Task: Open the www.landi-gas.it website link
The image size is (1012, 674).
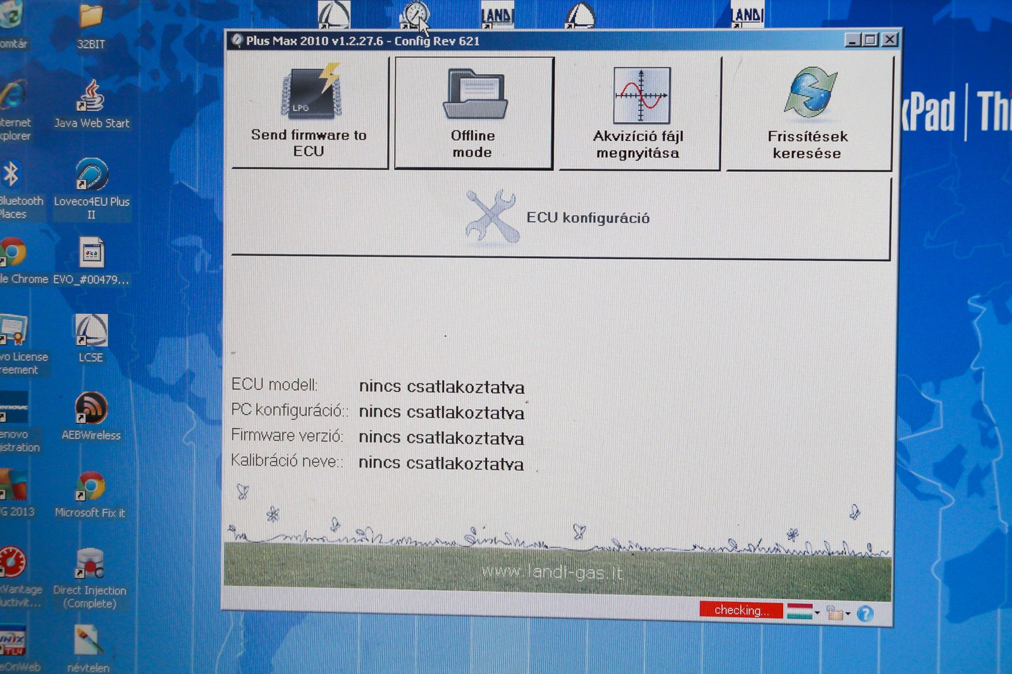Action: coord(552,573)
